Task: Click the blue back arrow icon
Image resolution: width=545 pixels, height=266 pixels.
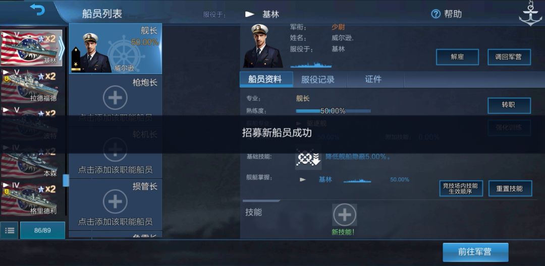Action: (37, 10)
